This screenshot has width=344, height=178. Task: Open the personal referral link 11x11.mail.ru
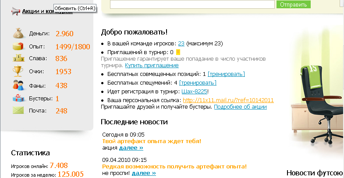click(x=228, y=100)
